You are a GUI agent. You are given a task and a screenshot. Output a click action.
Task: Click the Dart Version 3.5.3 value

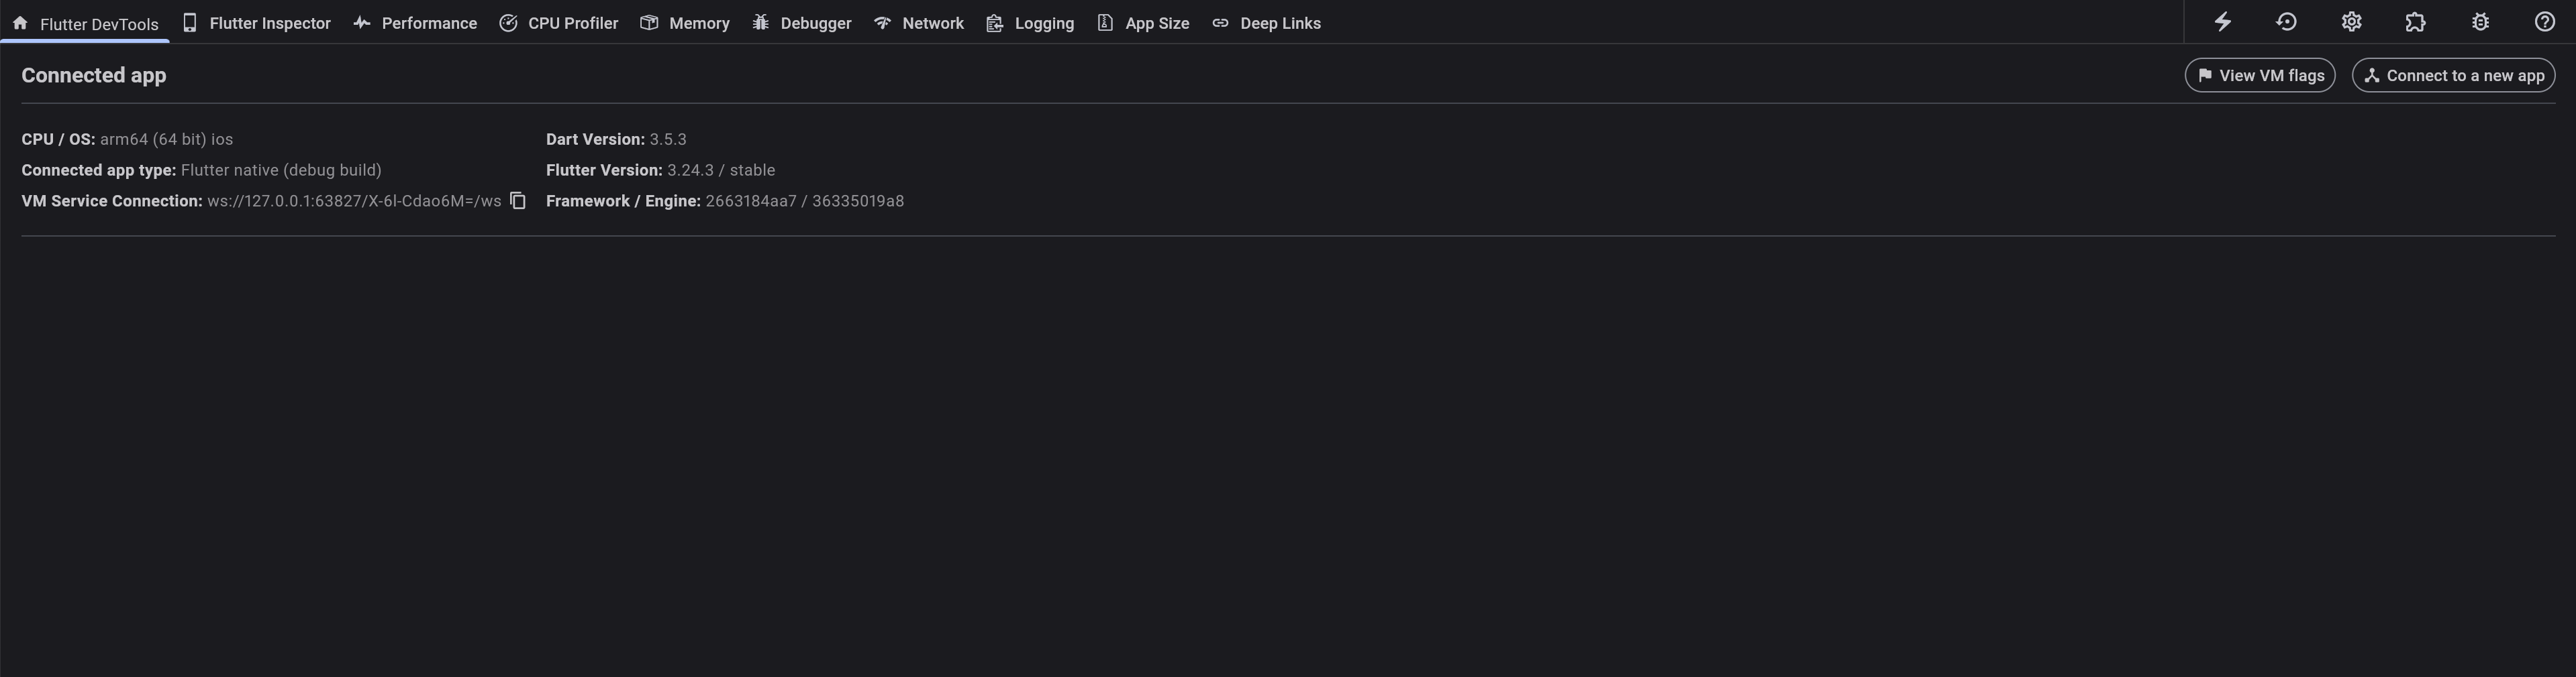tap(668, 139)
